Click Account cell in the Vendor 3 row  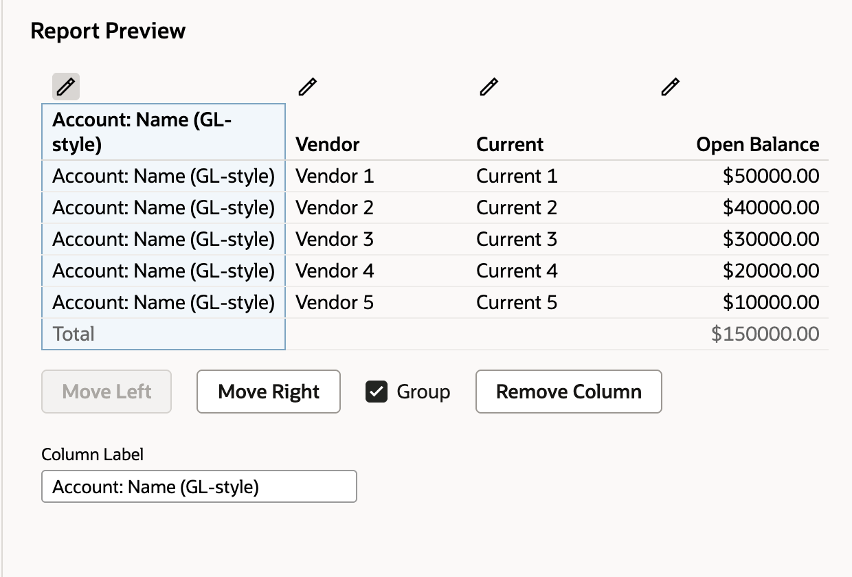[x=164, y=239]
